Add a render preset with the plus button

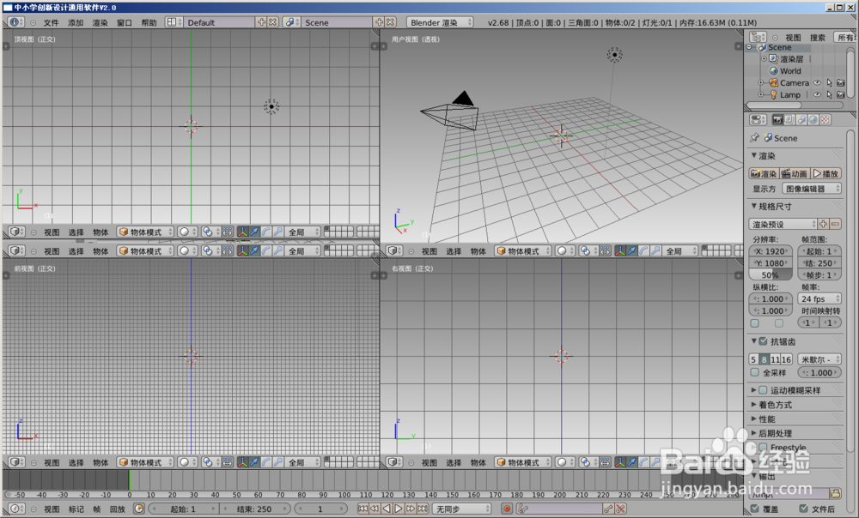click(x=823, y=224)
